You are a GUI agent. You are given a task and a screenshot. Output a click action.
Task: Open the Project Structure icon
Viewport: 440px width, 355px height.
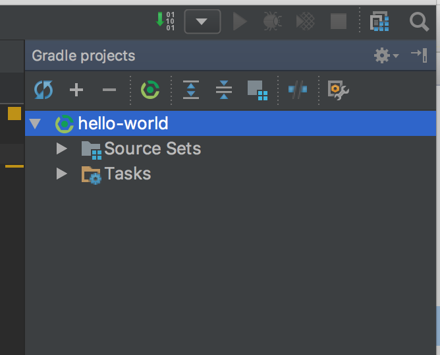[x=379, y=21]
